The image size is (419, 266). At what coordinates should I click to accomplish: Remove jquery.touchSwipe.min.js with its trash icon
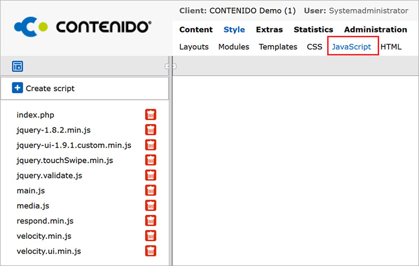pos(151,160)
